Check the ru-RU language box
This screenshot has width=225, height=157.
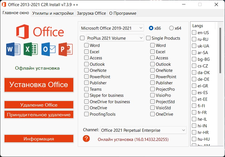coord(194,39)
